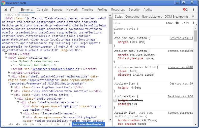The width and height of the screenshot is (199, 128).
Task: Open the Audits tab
Action: coord(148,10)
